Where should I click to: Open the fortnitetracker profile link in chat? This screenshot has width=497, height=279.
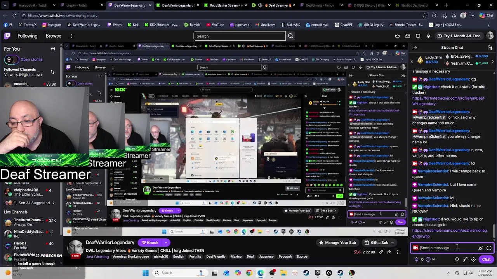coord(448,101)
